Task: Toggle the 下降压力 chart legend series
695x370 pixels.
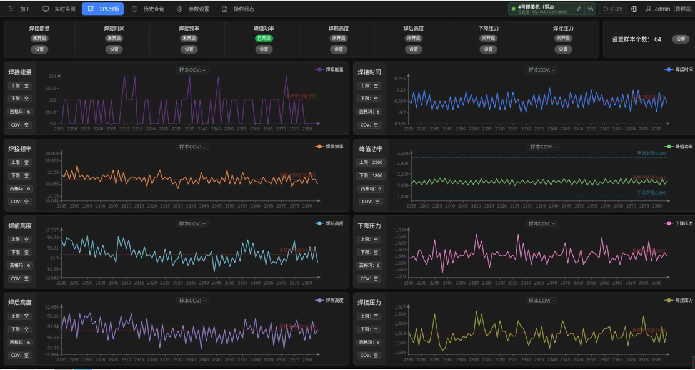Action: (679, 223)
